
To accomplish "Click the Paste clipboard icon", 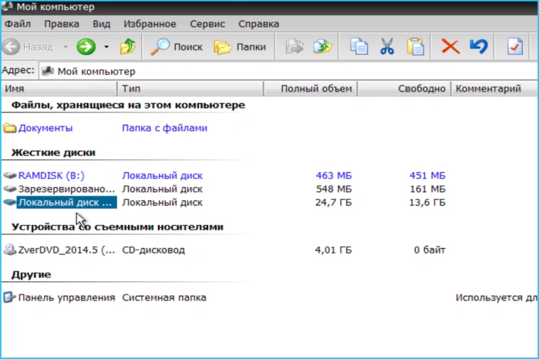I will [416, 47].
